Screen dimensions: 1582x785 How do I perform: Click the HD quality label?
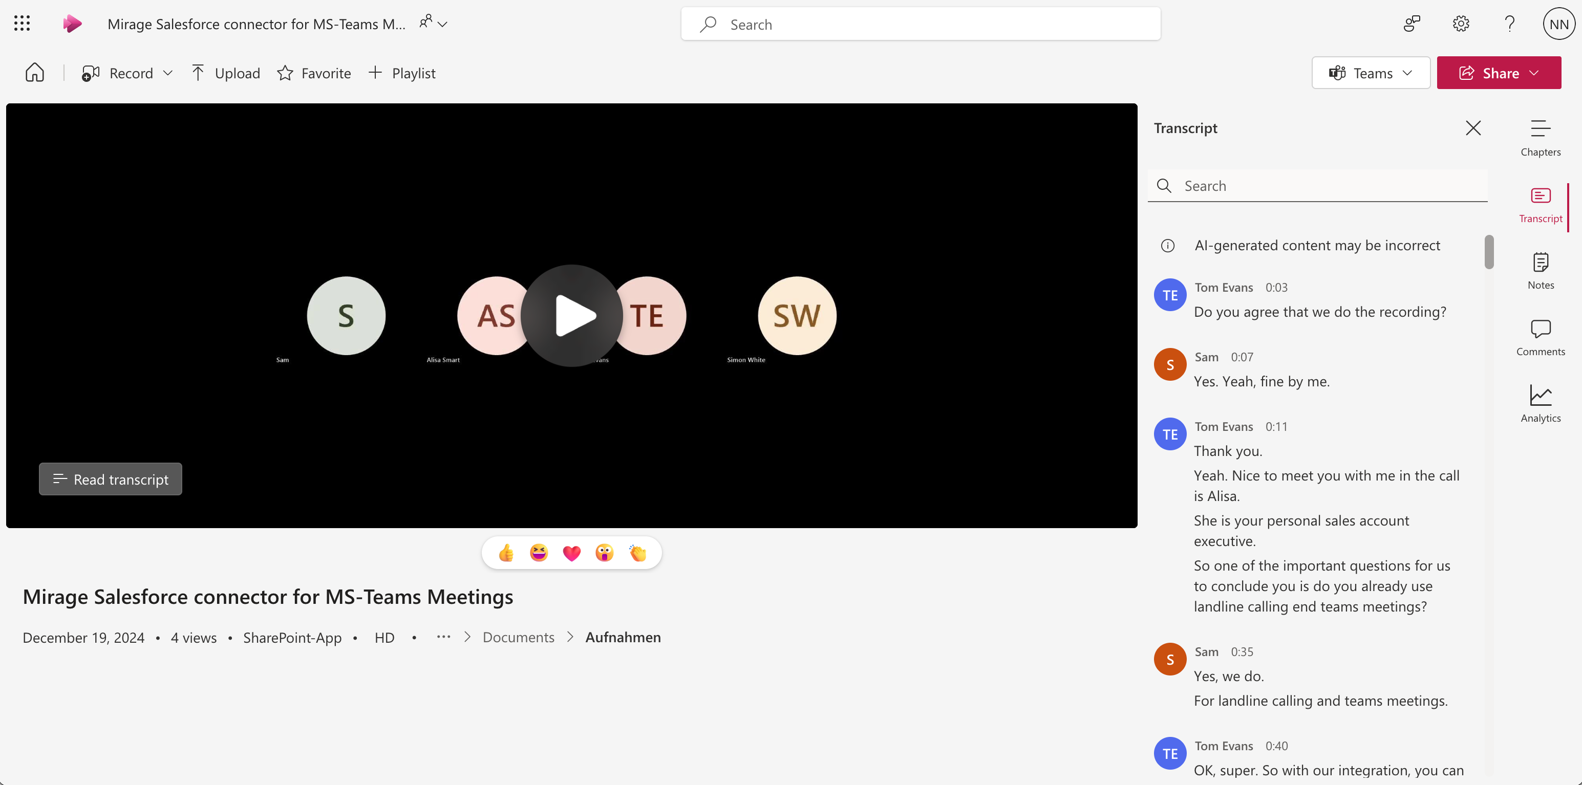pos(384,638)
